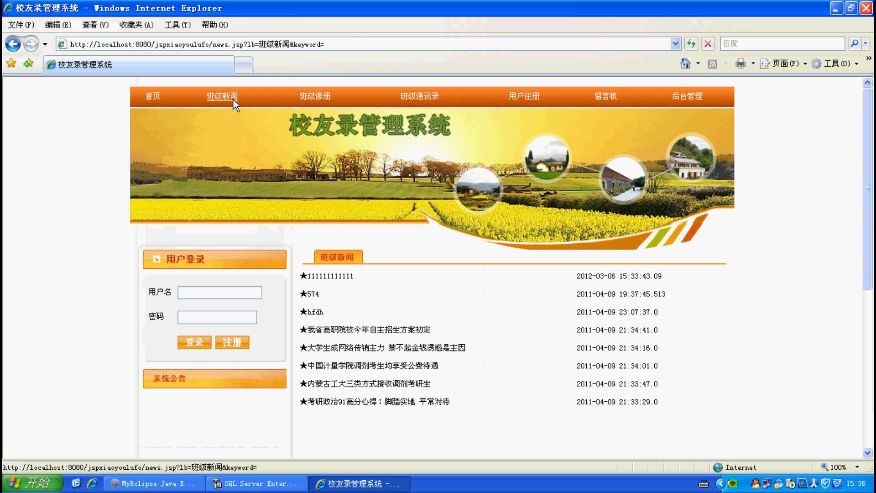Open the 帮助(H) menu
876x493 pixels.
click(214, 25)
